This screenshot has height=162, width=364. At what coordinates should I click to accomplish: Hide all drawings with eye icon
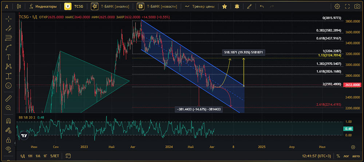point(9,149)
